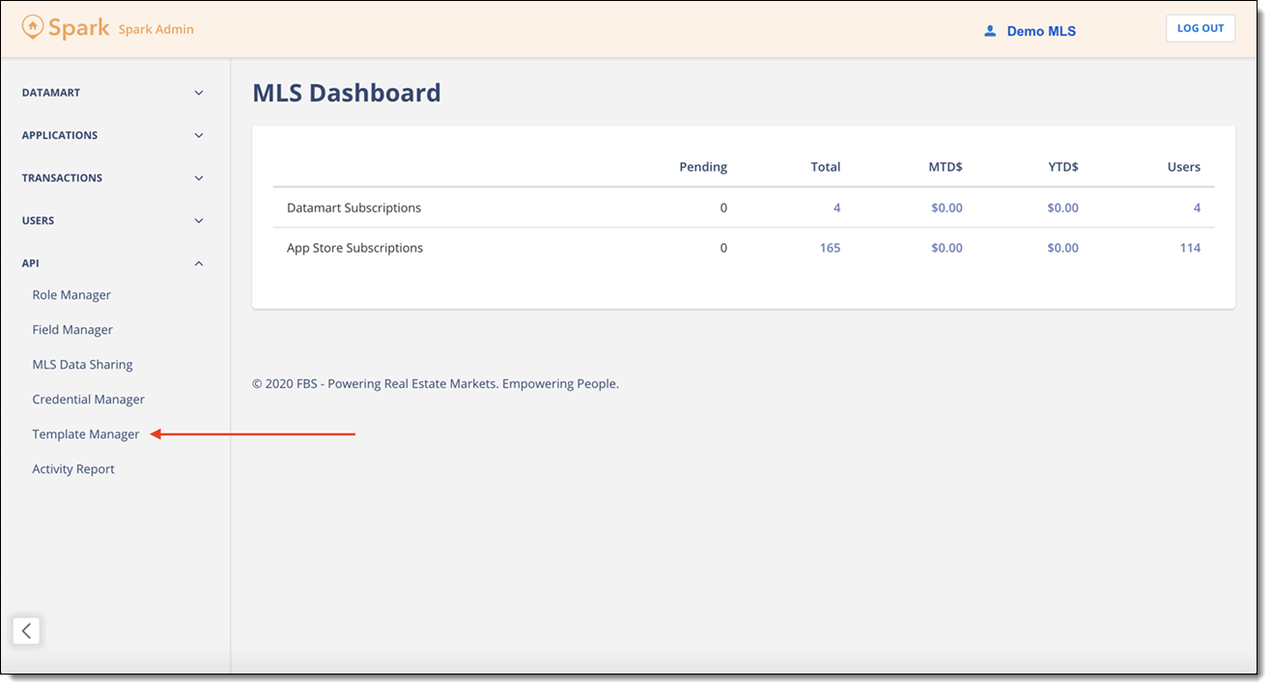Click the Users column header
The width and height of the screenshot is (1272, 689).
[x=1184, y=167]
